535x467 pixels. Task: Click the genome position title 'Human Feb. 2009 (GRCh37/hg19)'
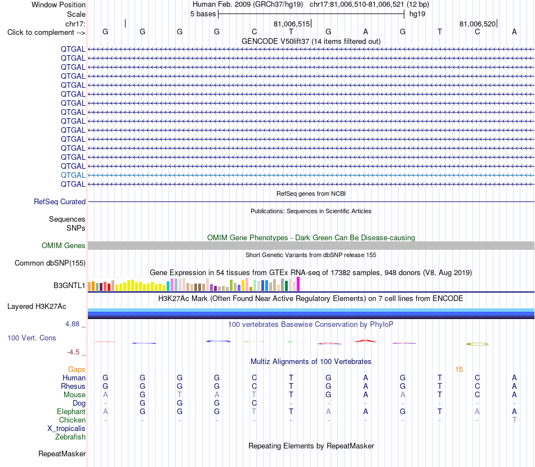(x=248, y=5)
